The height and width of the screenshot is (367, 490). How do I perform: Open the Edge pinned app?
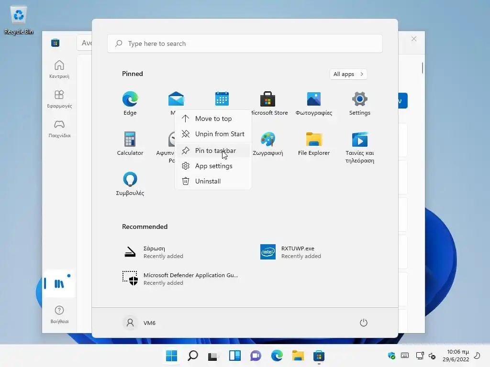click(x=130, y=103)
